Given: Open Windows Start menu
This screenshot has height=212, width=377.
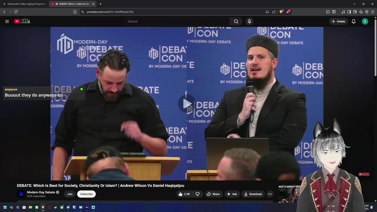Looking at the screenshot, I should (x=5, y=207).
